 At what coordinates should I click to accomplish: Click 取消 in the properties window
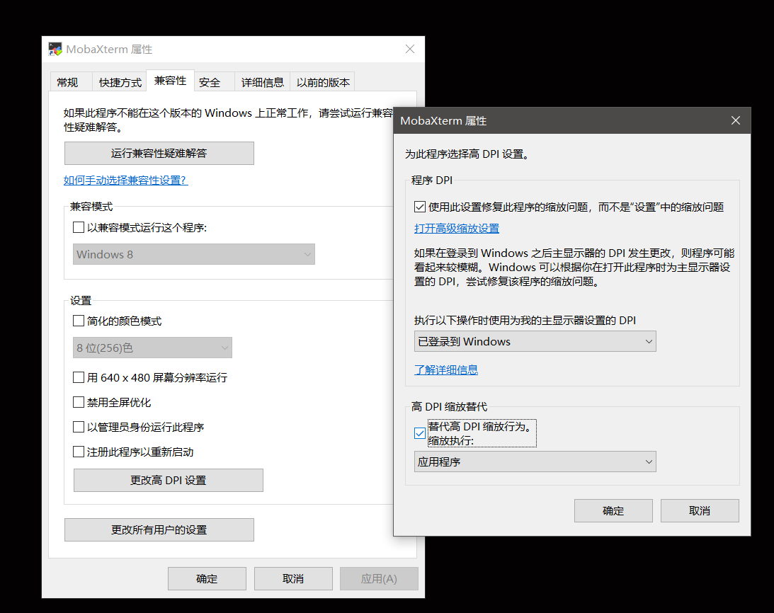pos(293,578)
